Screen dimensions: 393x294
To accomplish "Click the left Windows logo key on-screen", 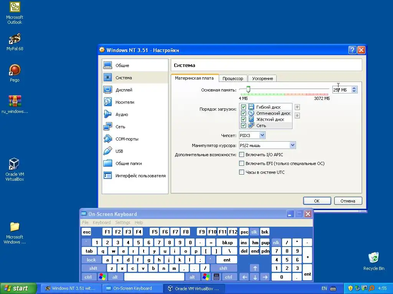I will point(102,277).
